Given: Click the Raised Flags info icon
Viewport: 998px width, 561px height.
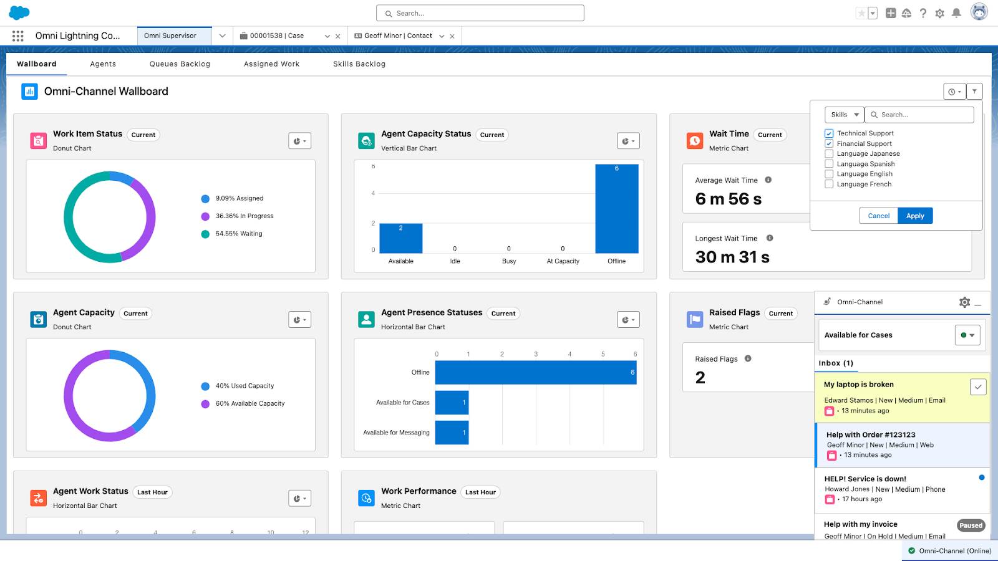Looking at the screenshot, I should [x=748, y=358].
